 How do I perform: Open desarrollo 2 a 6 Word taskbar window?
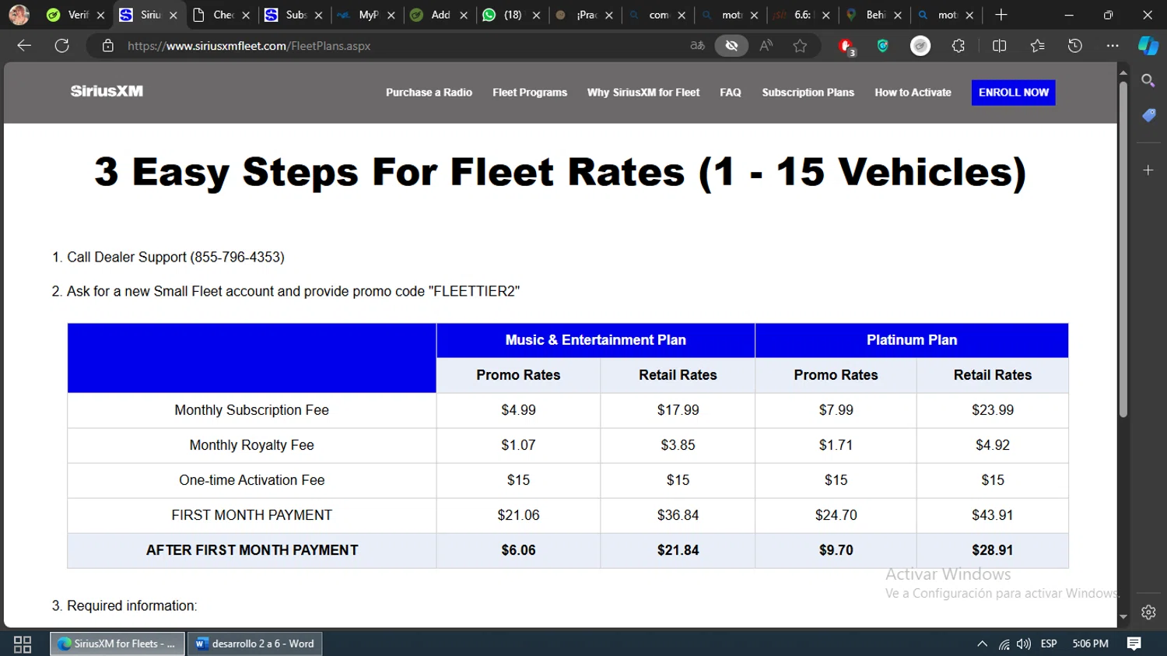[255, 644]
